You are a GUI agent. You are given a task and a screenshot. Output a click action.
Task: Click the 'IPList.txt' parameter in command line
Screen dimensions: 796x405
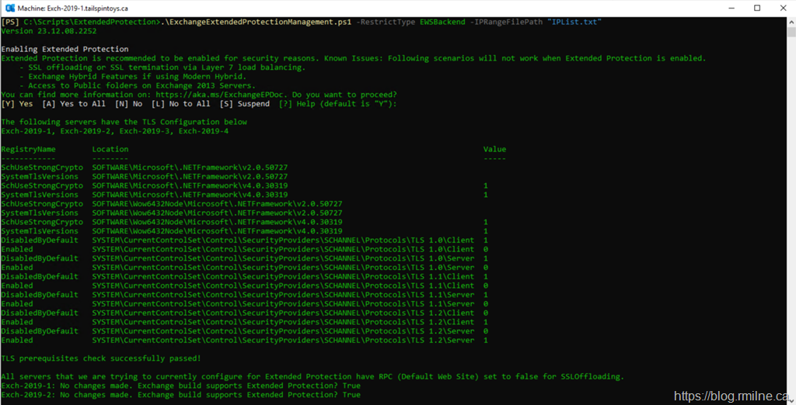[573, 22]
